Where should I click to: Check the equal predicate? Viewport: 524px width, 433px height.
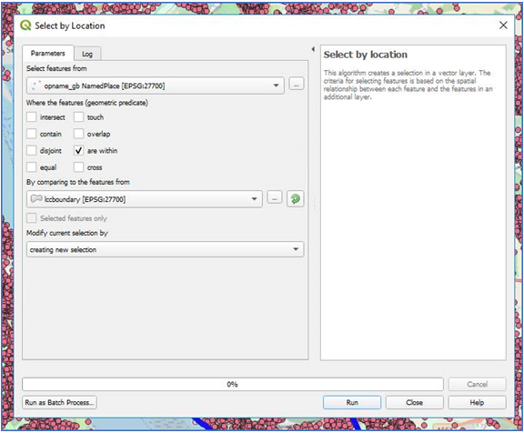click(32, 167)
